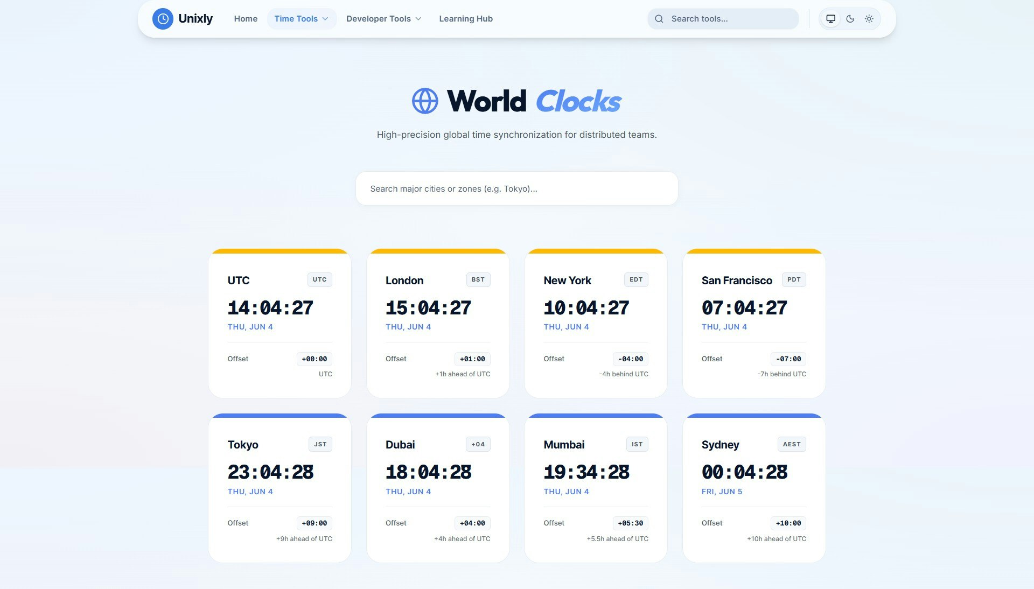
Task: Click the UTC badge on UTC card
Action: [320, 279]
